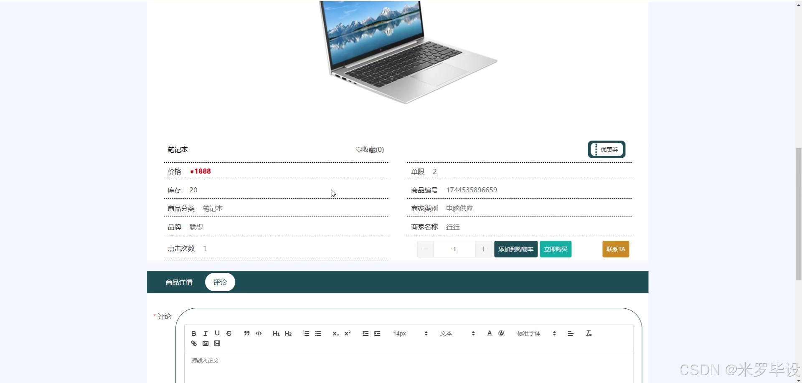Open the 标准字体 font family dropdown

click(536, 333)
